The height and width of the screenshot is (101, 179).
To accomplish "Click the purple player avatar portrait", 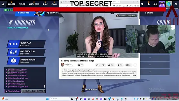I will pyautogui.click(x=162, y=4).
